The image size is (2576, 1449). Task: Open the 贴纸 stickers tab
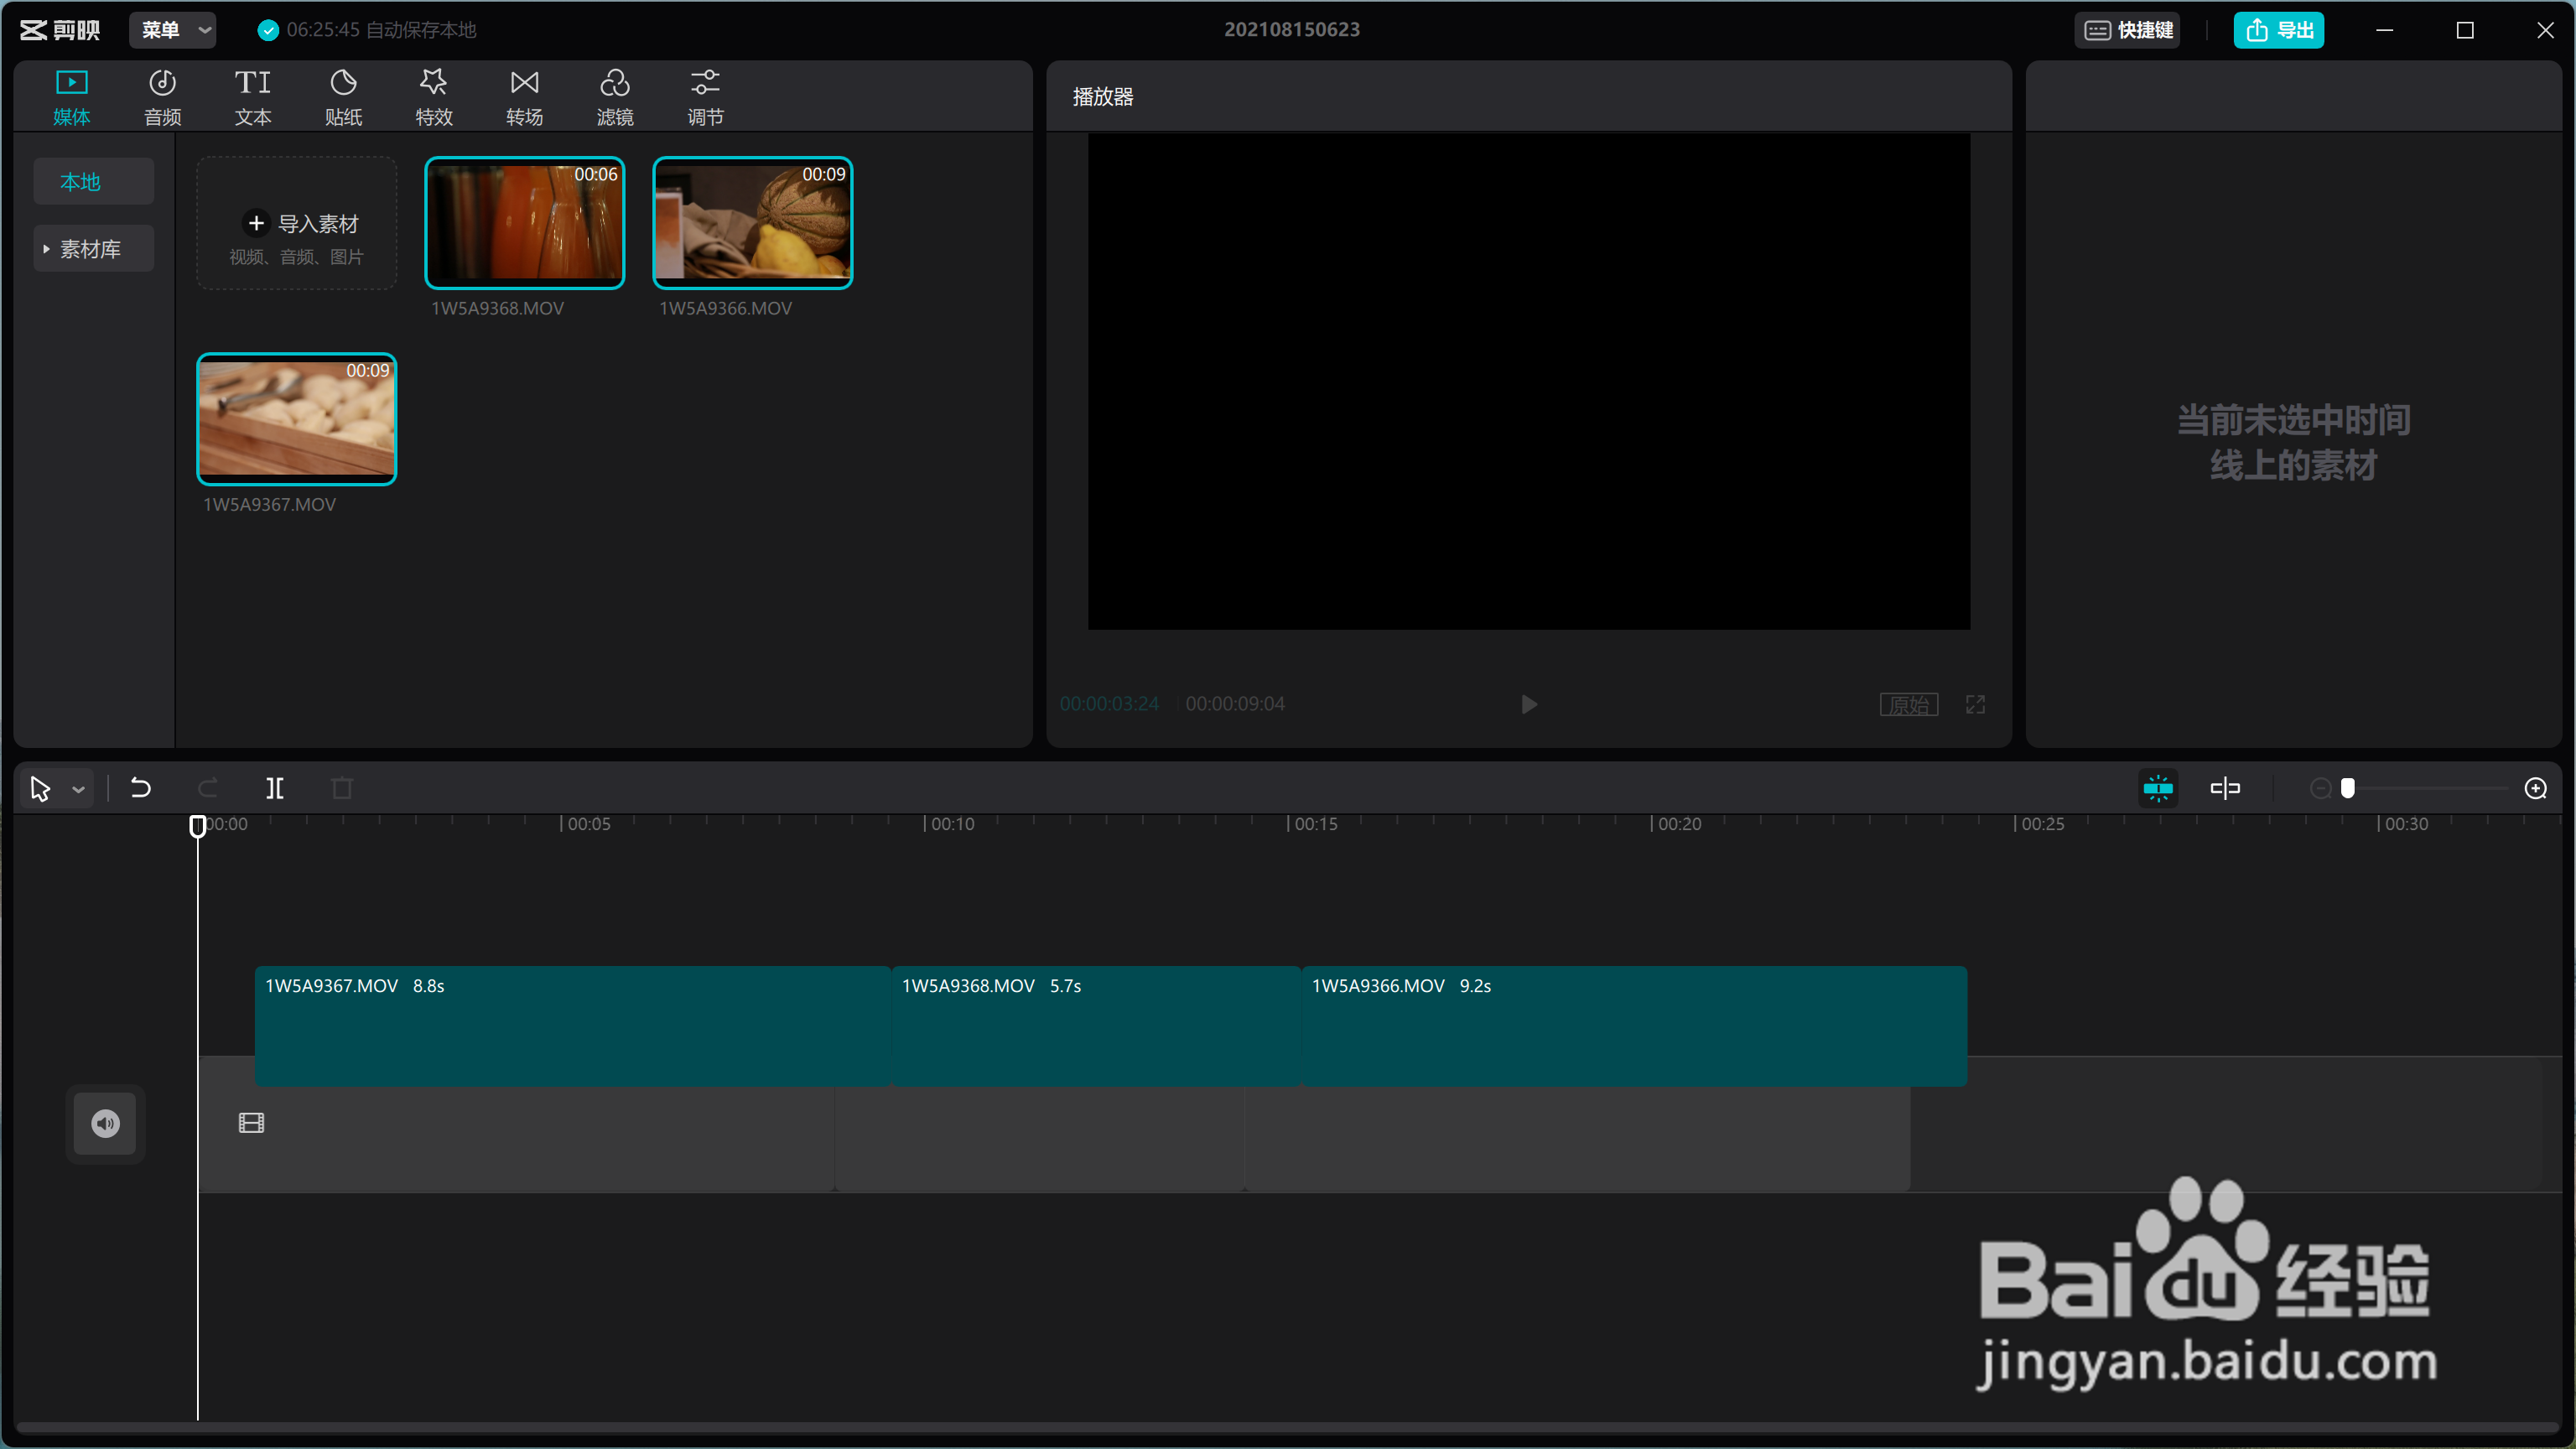coord(343,97)
